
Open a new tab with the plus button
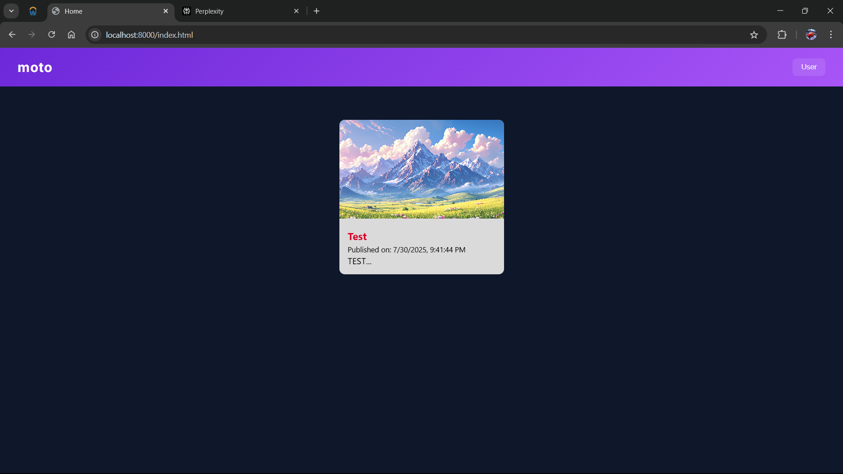[317, 11]
